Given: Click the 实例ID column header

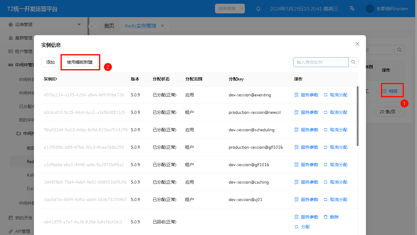Looking at the screenshot, I should (50, 79).
